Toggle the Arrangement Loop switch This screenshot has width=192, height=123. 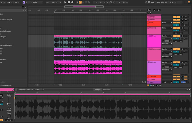111,2
